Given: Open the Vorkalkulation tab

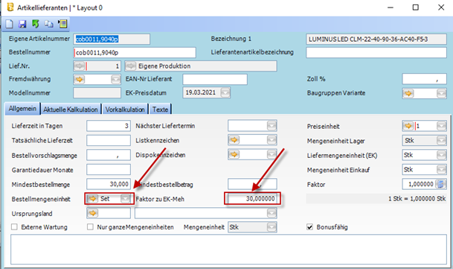Looking at the screenshot, I should pos(125,110).
